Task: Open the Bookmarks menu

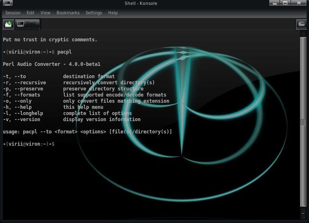Action: (68, 13)
